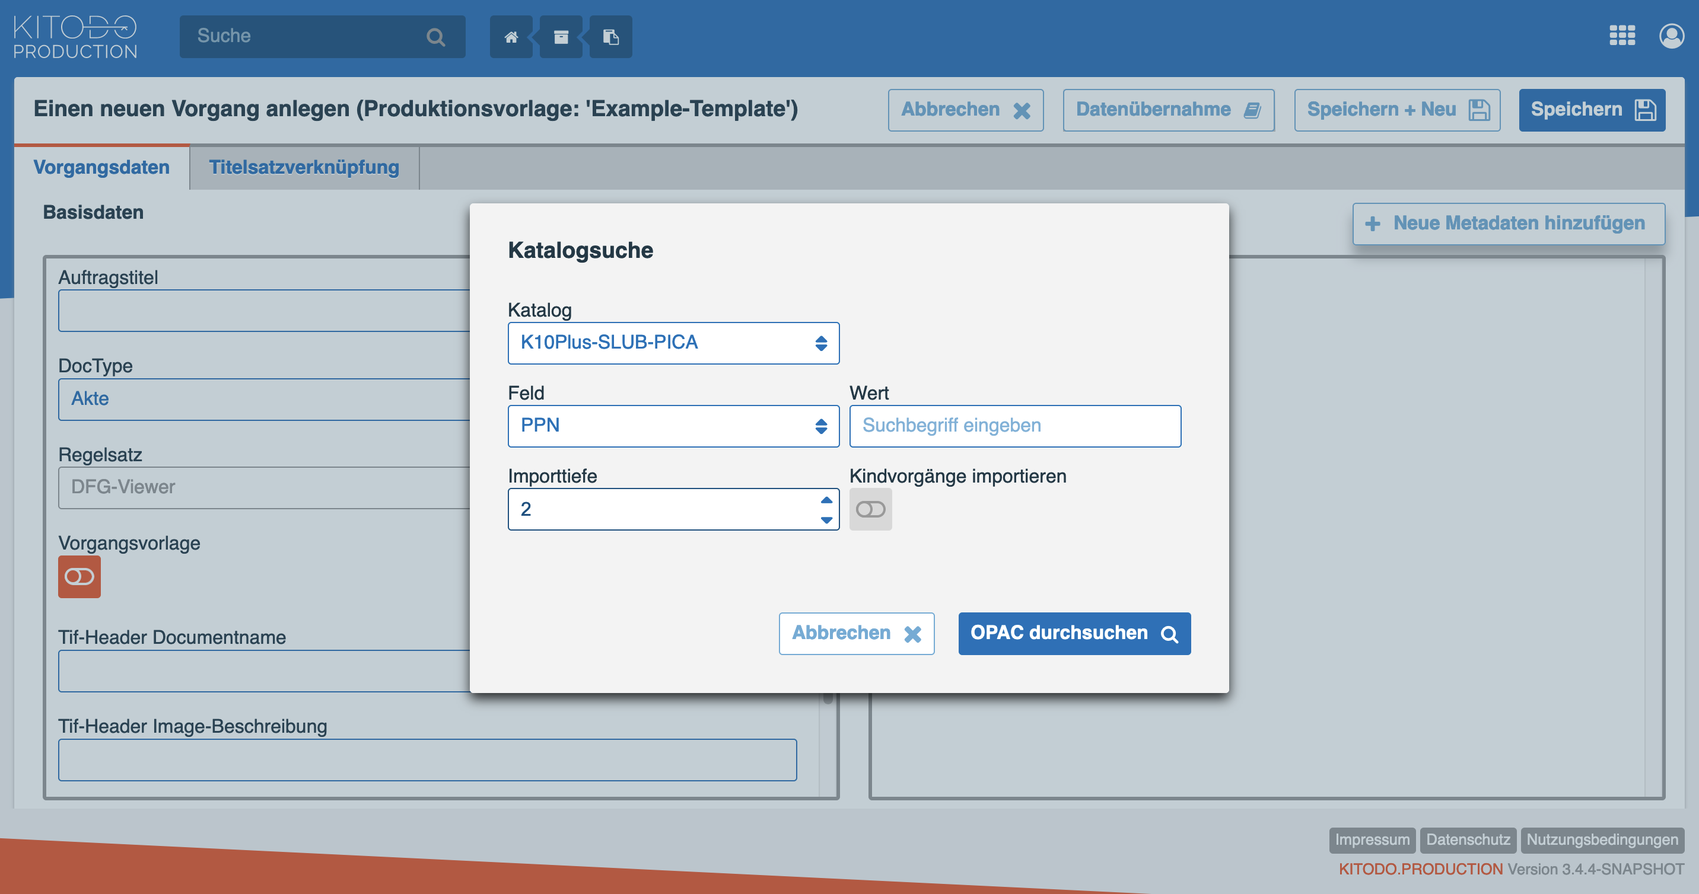Open the Nutzungsbedingungen footer link
This screenshot has height=894, width=1699.
point(1602,840)
